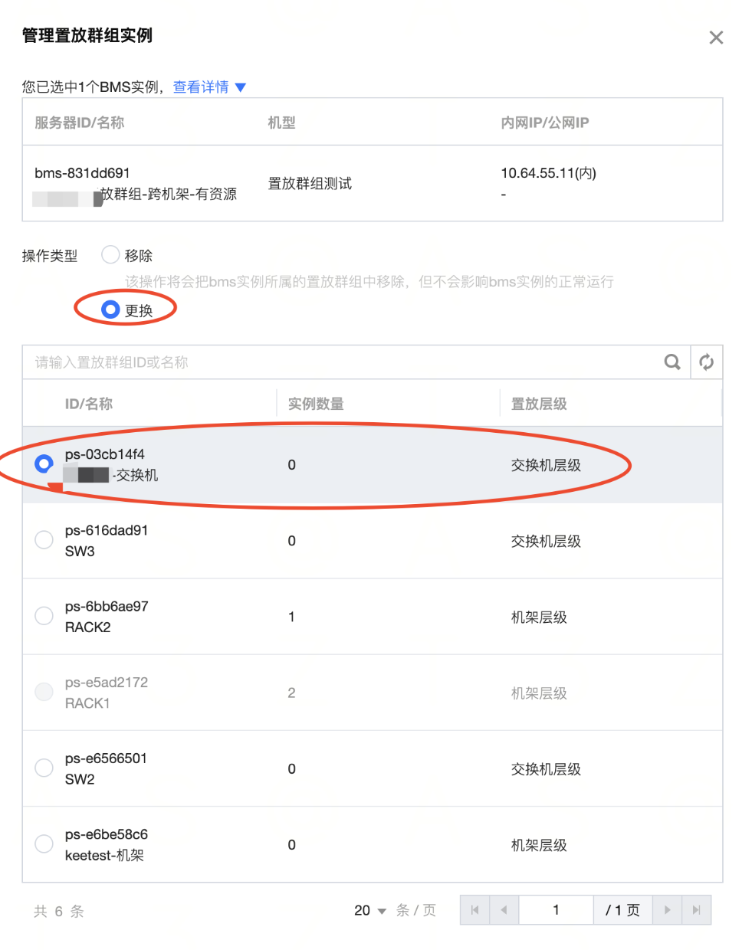Screen dimensions: 742x950
Task: Go to the first page
Action: point(474,910)
